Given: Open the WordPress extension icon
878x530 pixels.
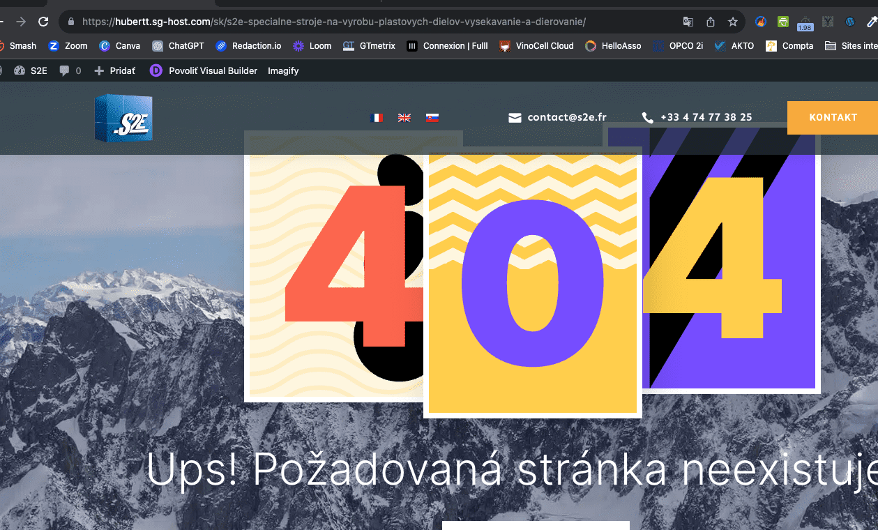Looking at the screenshot, I should tap(850, 22).
